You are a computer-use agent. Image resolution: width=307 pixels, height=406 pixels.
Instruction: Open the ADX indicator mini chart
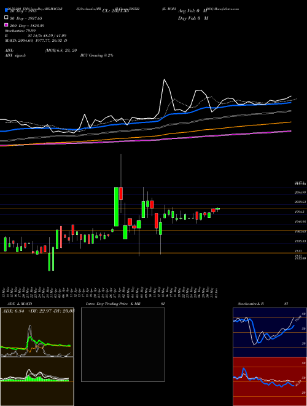click(x=37, y=332)
